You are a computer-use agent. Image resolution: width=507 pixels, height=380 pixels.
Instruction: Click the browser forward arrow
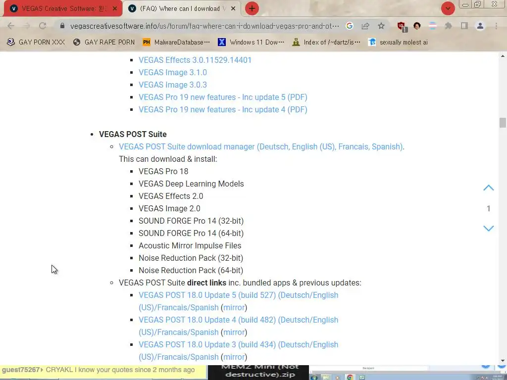point(27,26)
